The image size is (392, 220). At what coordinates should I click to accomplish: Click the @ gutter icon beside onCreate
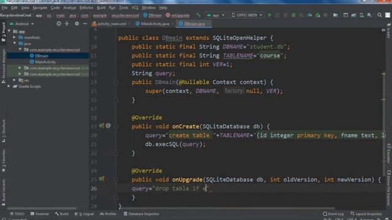(x=108, y=126)
